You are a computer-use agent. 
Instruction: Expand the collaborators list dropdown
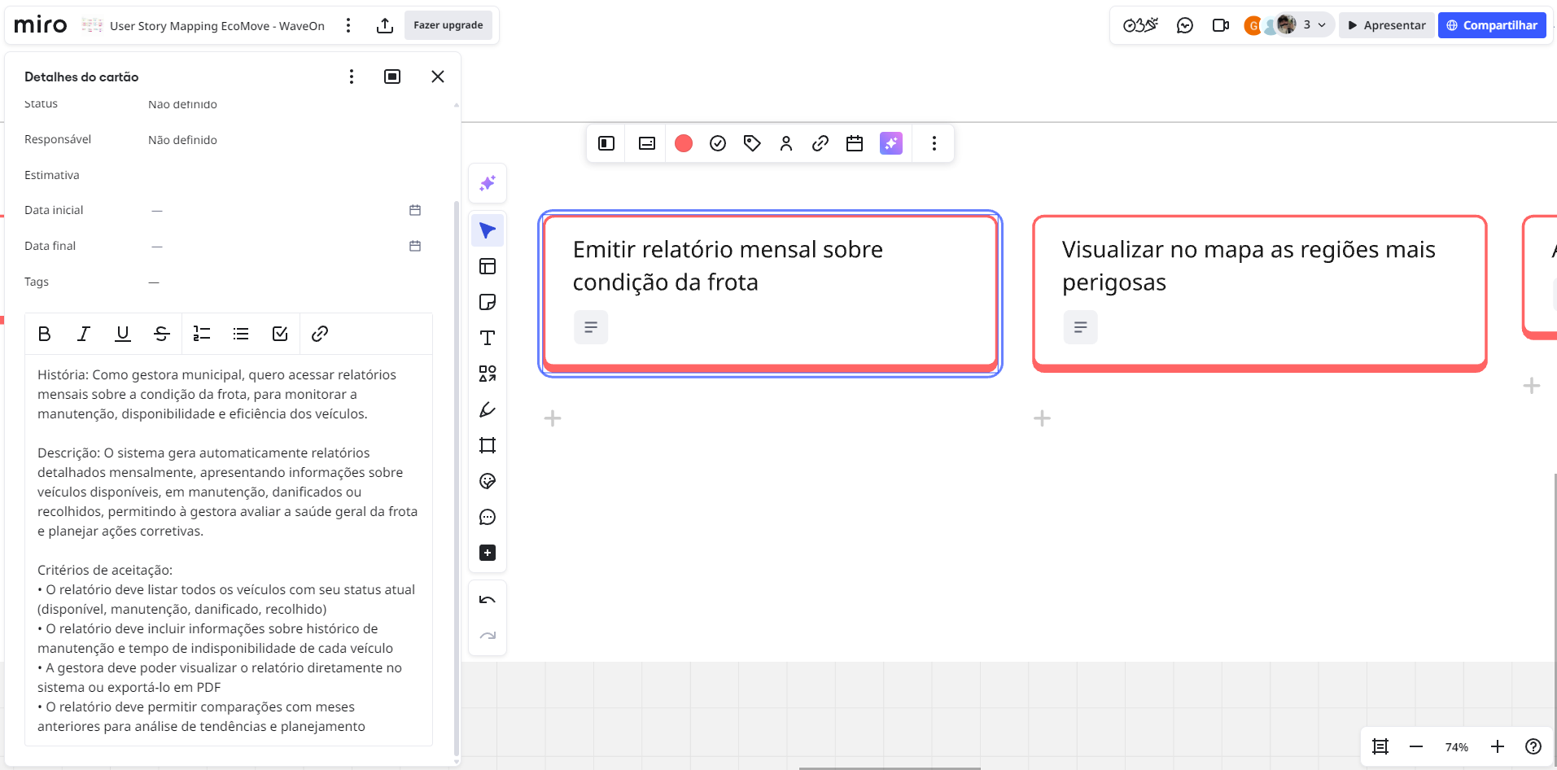[1321, 25]
